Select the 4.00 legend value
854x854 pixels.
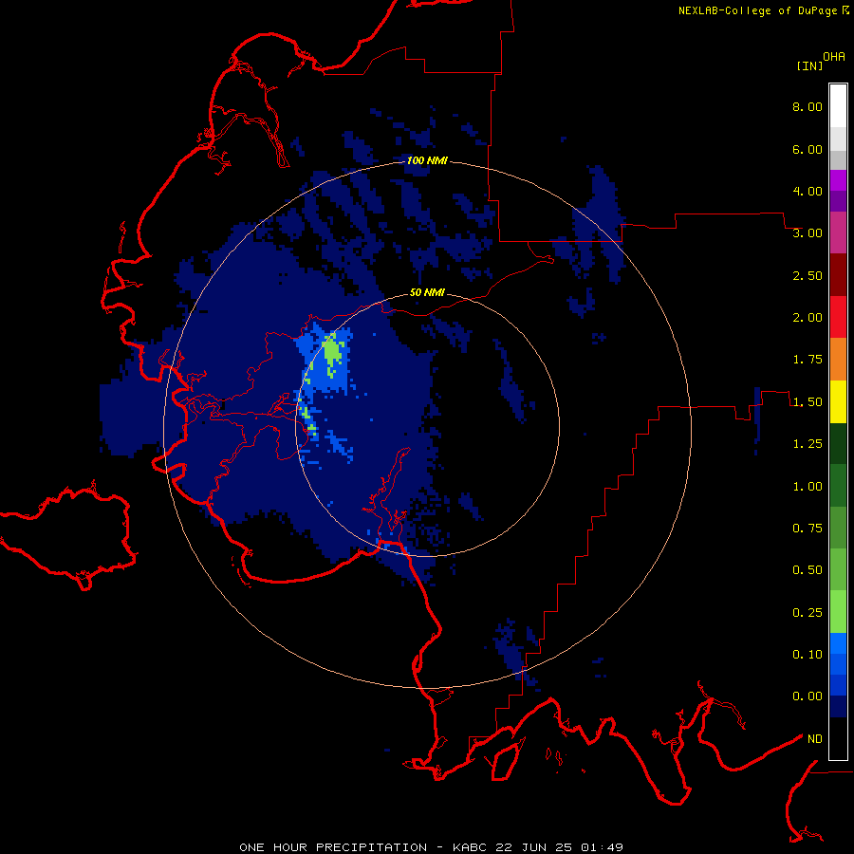coord(808,191)
